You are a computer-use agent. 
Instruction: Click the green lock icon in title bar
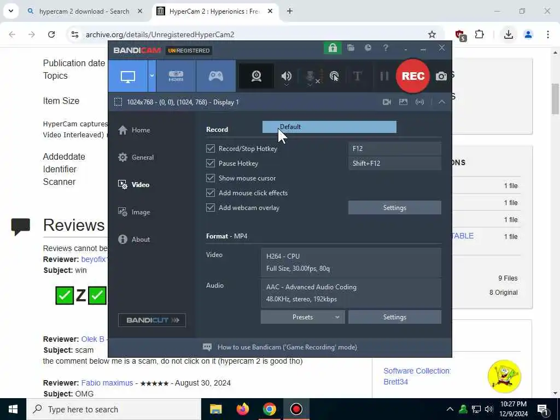[x=332, y=48]
